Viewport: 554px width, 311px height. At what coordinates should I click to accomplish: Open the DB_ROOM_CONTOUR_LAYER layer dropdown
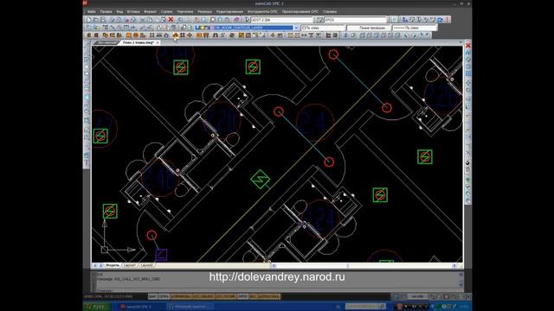coord(246,28)
